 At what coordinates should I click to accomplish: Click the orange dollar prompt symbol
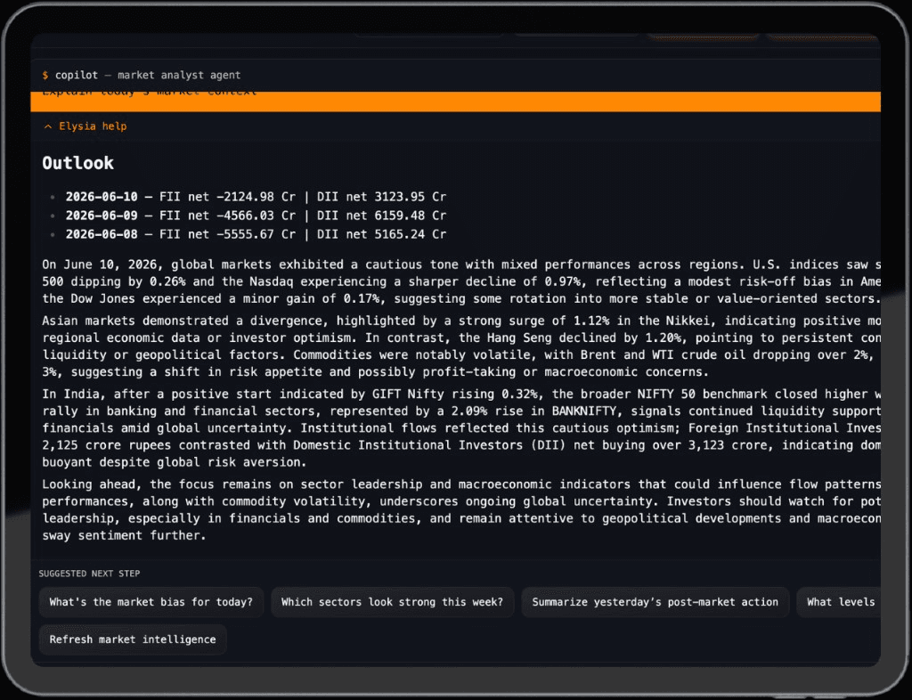coord(45,75)
